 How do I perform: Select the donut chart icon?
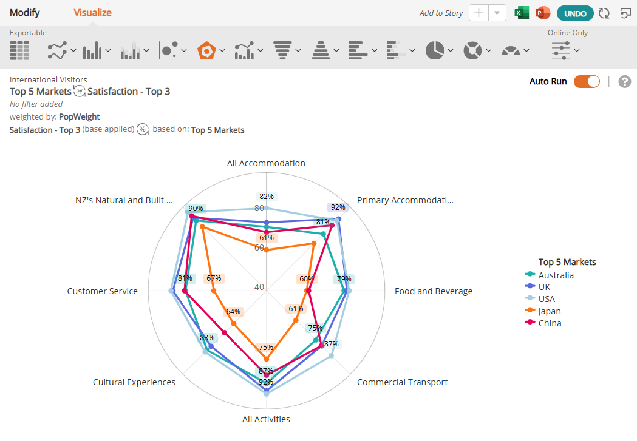coord(472,51)
